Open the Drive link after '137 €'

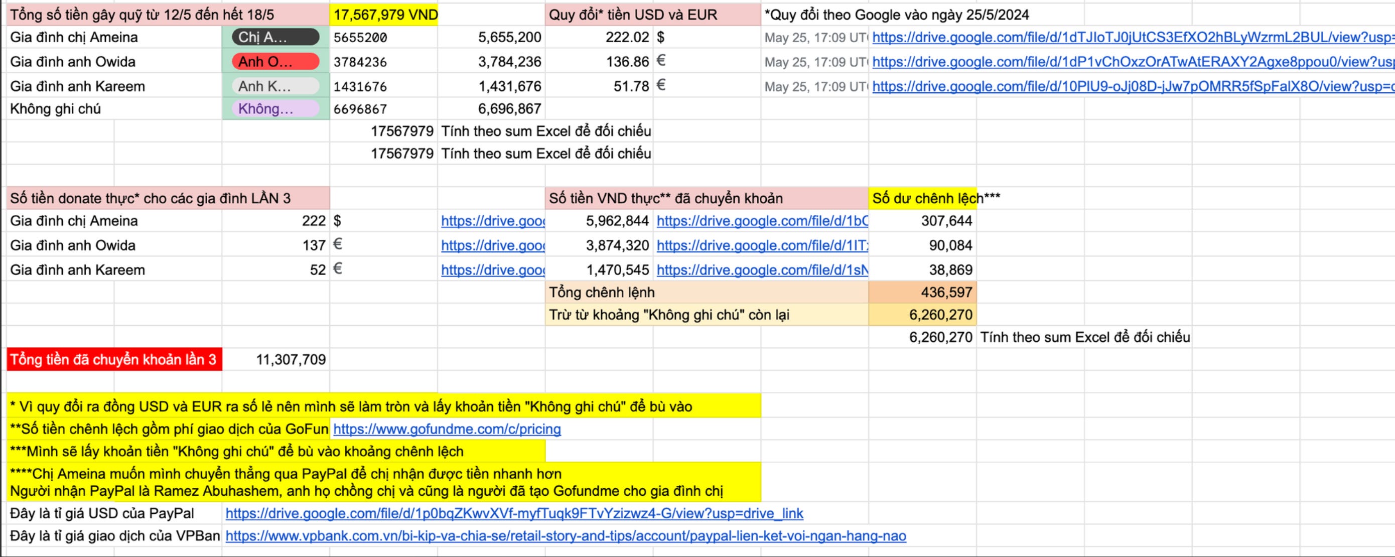pyautogui.click(x=492, y=245)
